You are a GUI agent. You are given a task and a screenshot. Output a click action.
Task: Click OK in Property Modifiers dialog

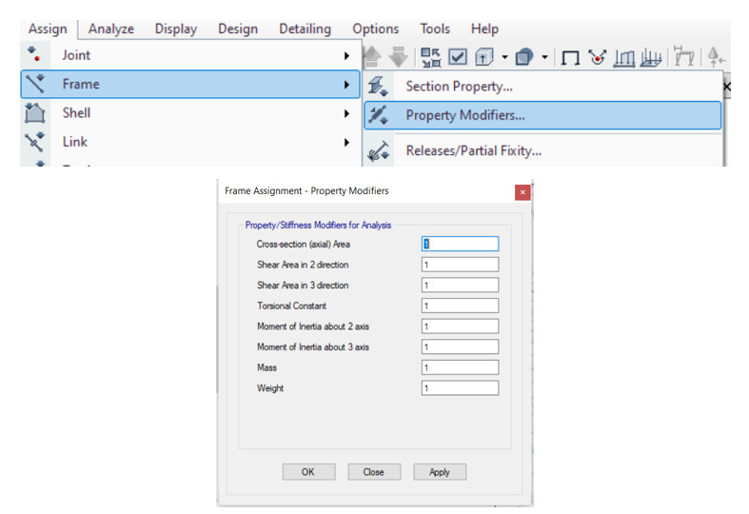click(308, 472)
